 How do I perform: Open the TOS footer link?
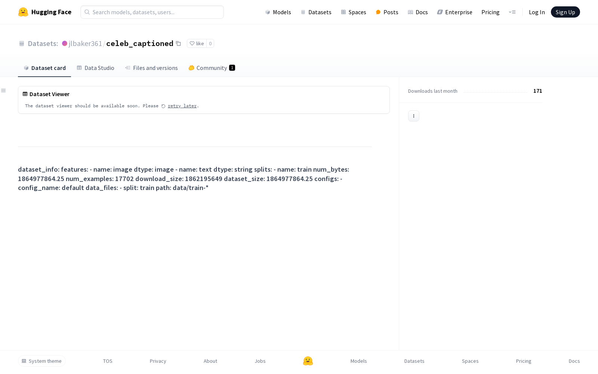tap(108, 361)
